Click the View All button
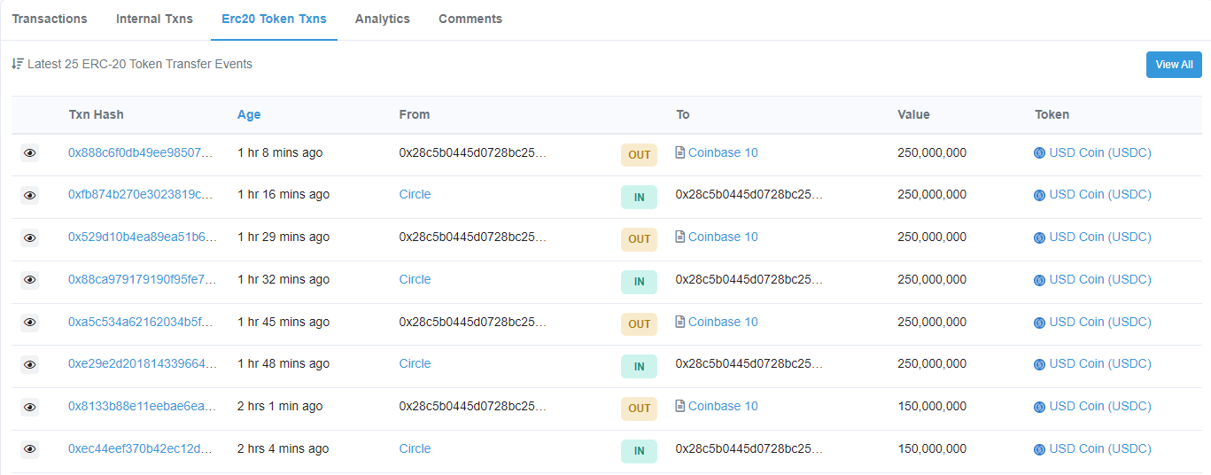The width and height of the screenshot is (1211, 475). click(1174, 65)
